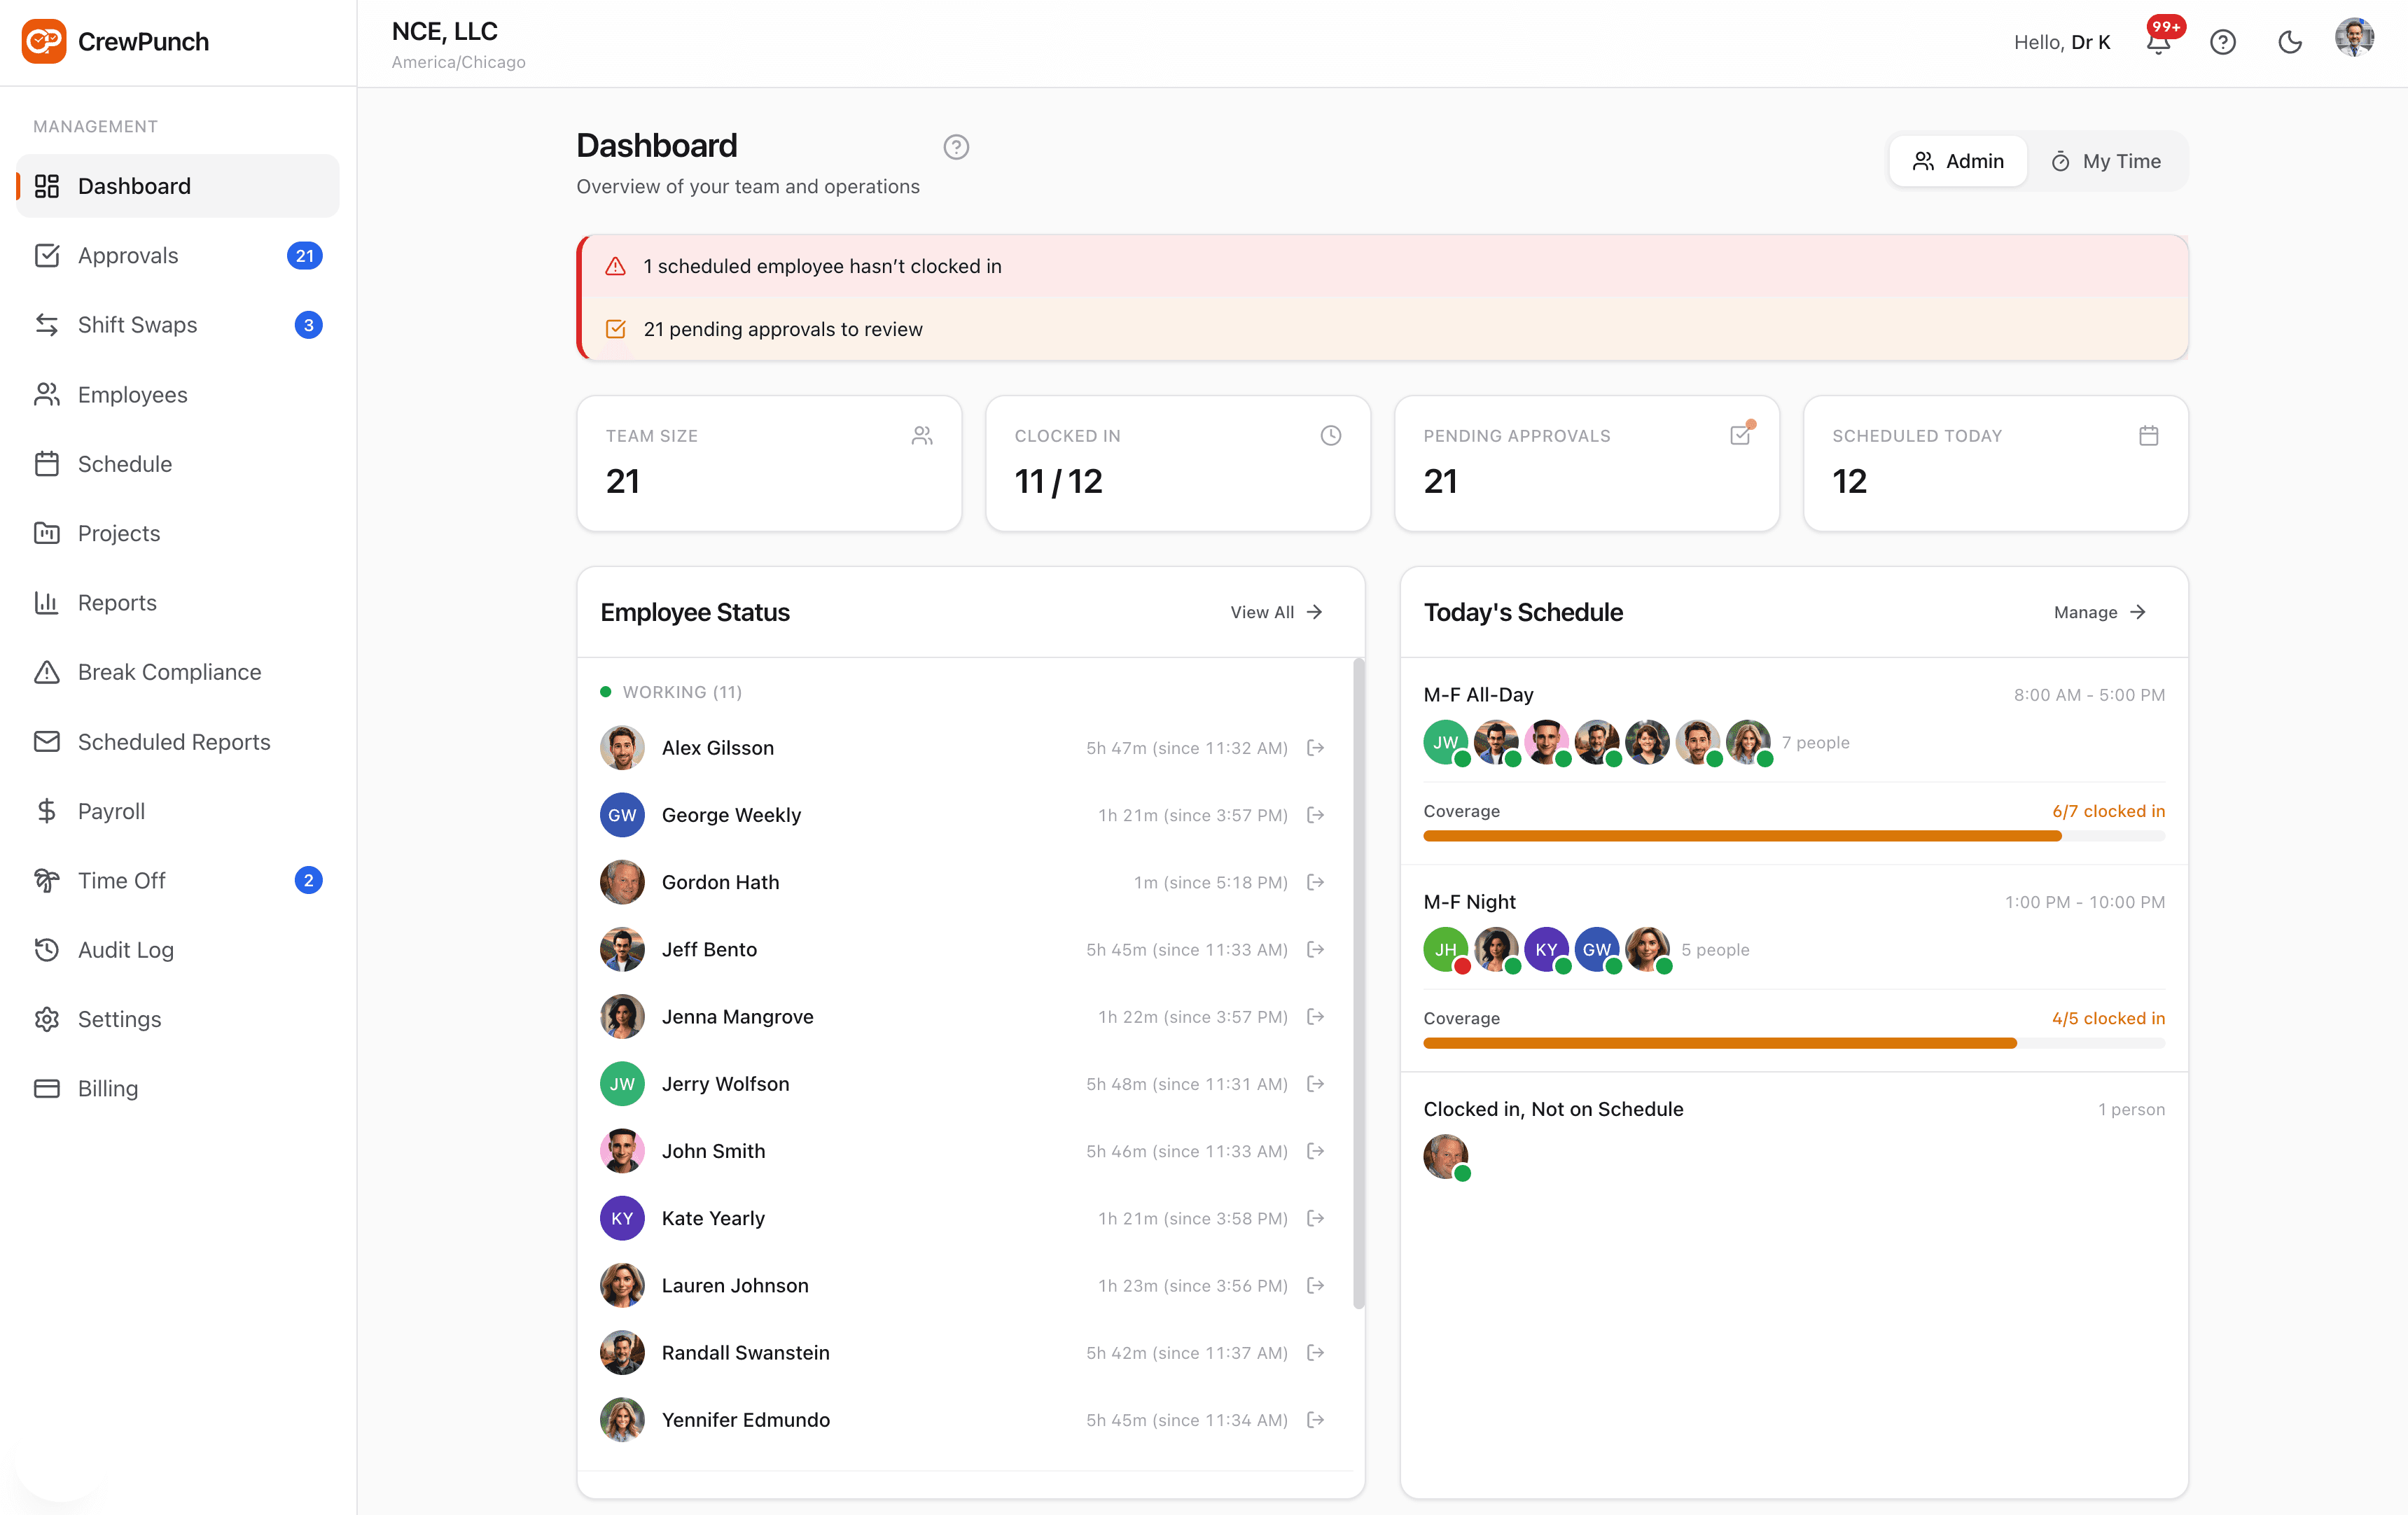Click the clock-out arrow beside Alex Gilsson
Image resolution: width=2408 pixels, height=1515 pixels.
click(1315, 747)
